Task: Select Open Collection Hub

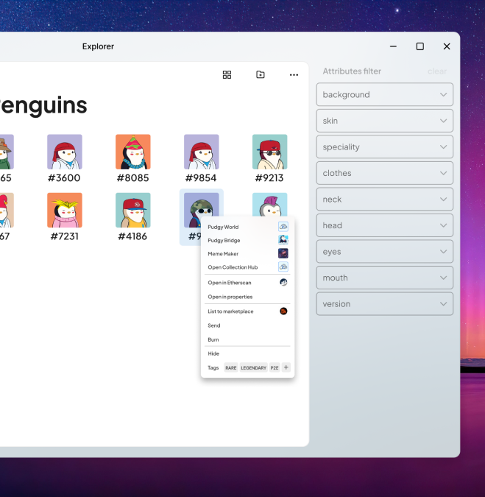Action: point(247,267)
